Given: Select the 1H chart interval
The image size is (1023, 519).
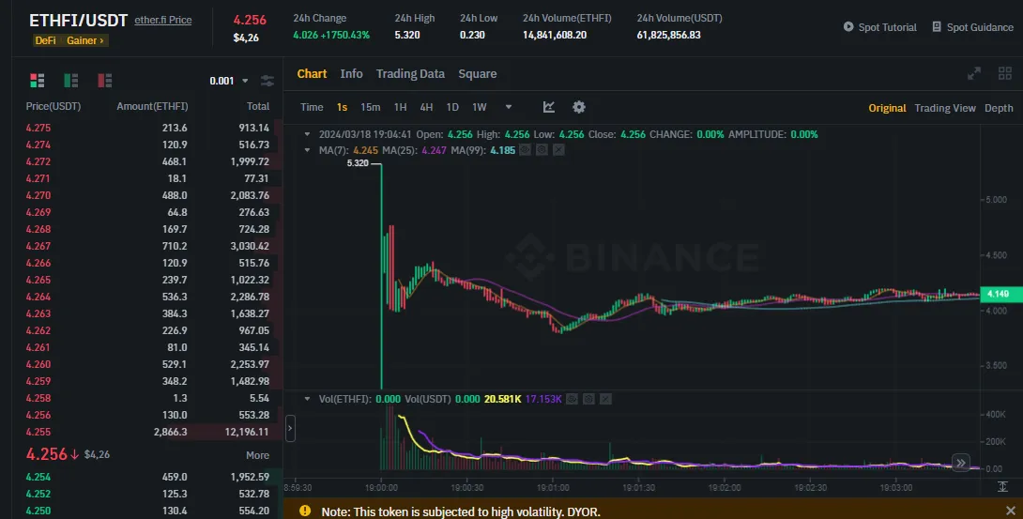Looking at the screenshot, I should 400,108.
